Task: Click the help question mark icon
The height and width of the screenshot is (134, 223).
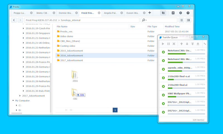Action: tap(188, 13)
